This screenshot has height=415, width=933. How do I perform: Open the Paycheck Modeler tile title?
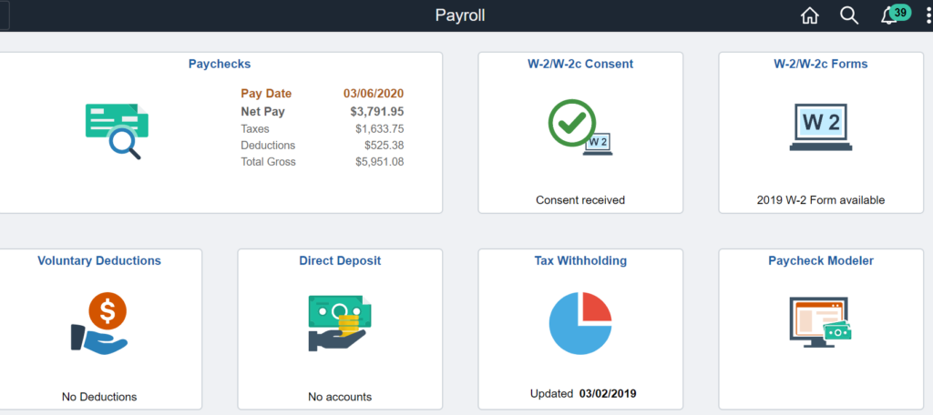pos(821,260)
